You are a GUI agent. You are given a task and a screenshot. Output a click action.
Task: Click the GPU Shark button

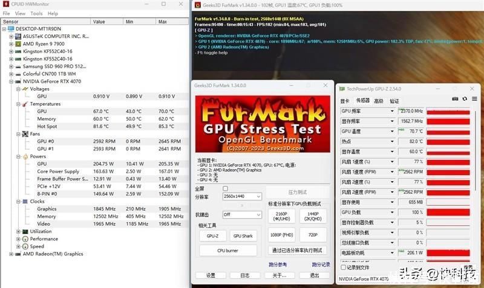[243, 235]
